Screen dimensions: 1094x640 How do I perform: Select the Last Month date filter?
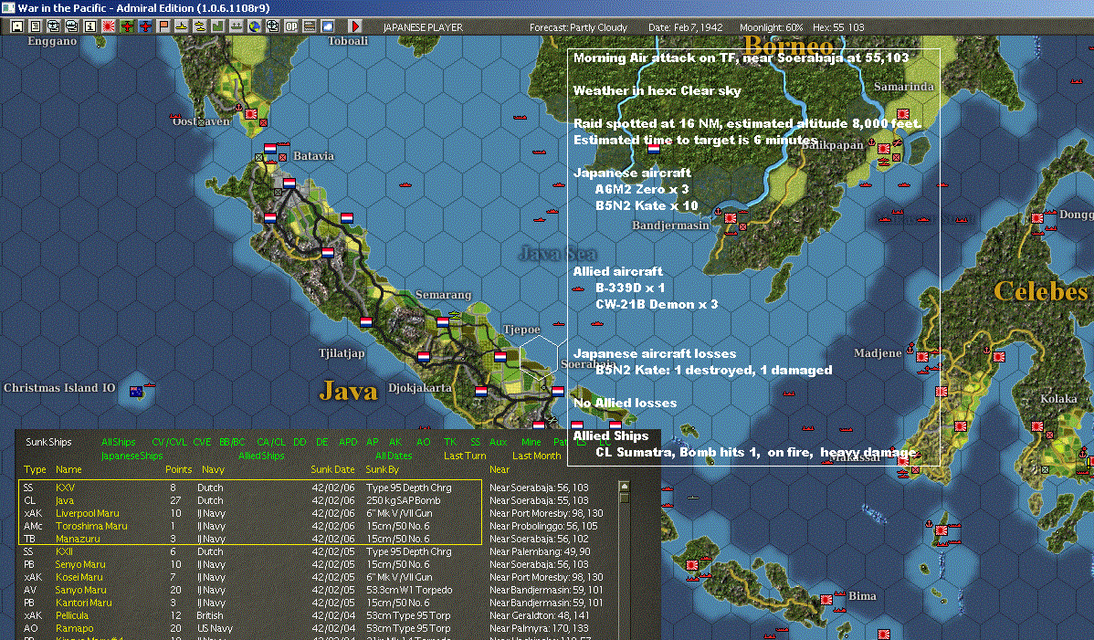(x=537, y=456)
